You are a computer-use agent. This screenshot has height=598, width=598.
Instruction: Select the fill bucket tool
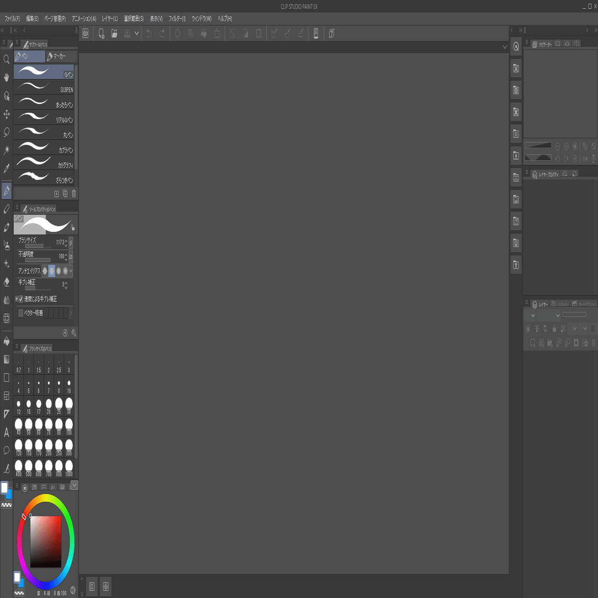(6, 341)
